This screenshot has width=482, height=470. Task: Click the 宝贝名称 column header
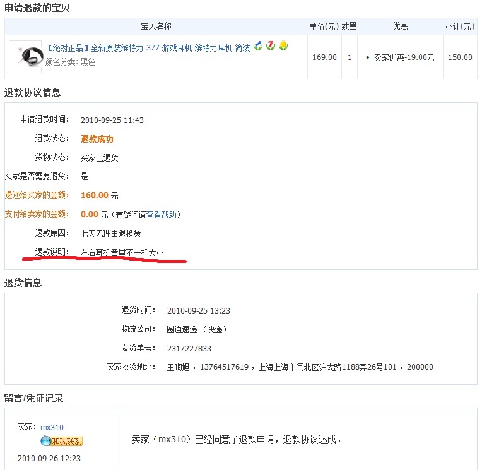(x=156, y=26)
